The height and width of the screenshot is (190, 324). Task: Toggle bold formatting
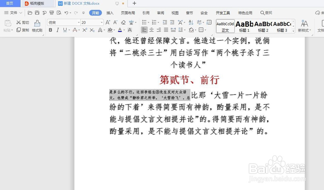coord(51,29)
